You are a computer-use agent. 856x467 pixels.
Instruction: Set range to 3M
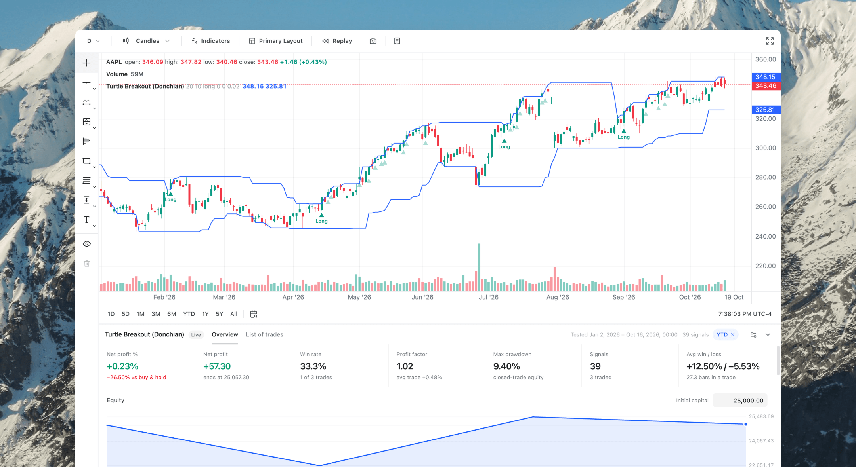156,314
